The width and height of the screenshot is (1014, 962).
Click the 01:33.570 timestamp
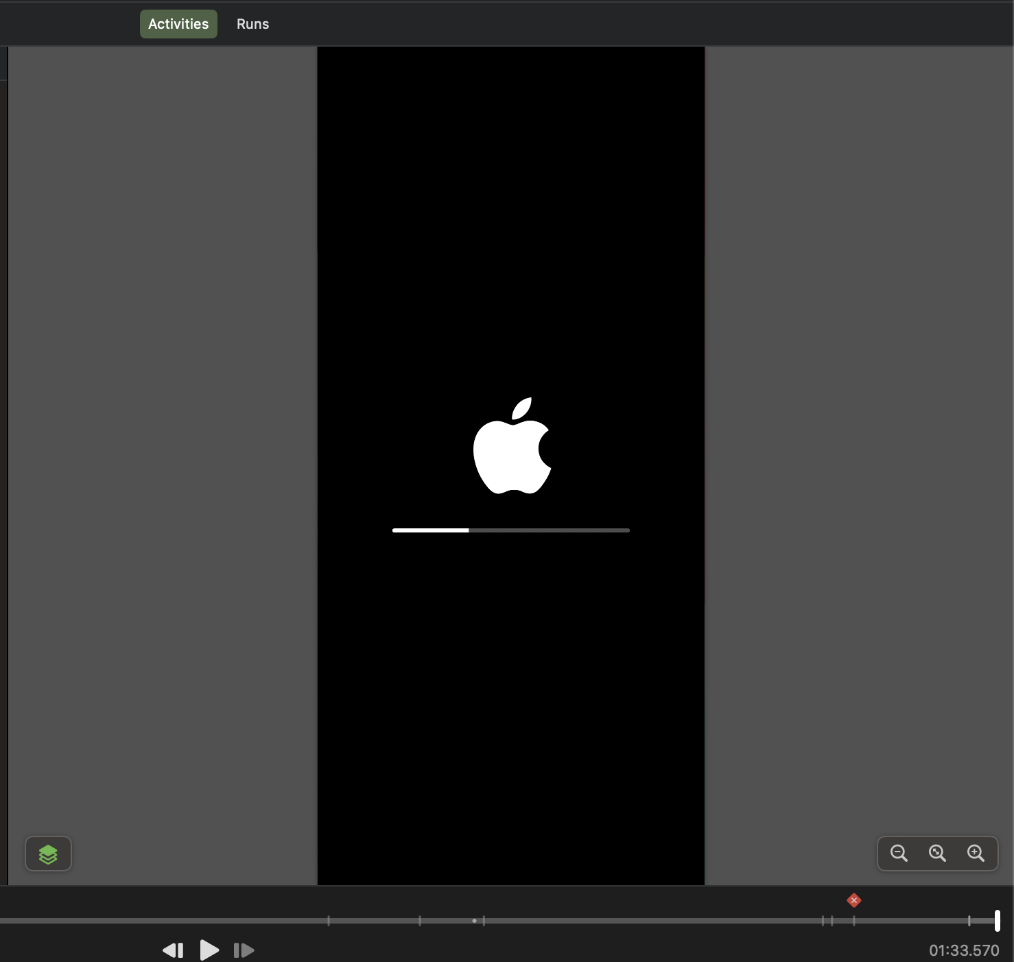pyautogui.click(x=964, y=950)
